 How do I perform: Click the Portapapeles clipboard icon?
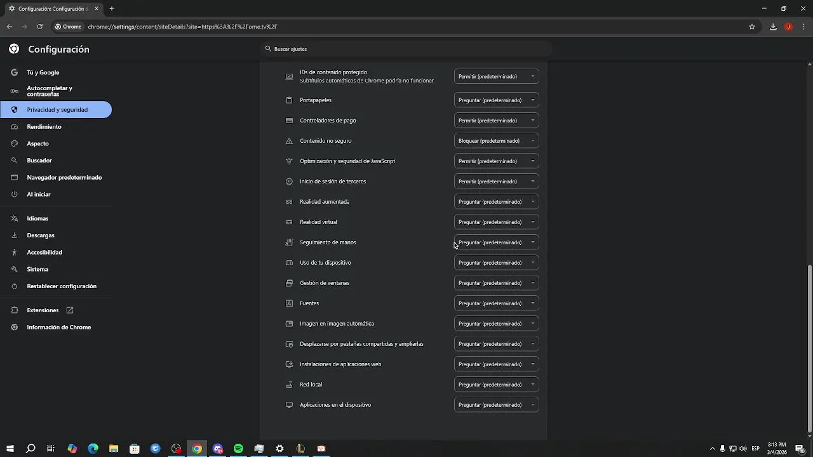[x=289, y=100]
